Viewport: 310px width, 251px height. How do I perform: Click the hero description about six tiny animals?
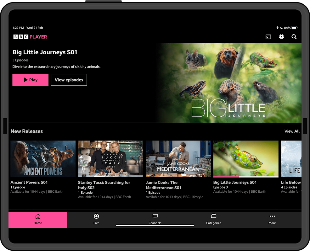pyautogui.click(x=56, y=67)
